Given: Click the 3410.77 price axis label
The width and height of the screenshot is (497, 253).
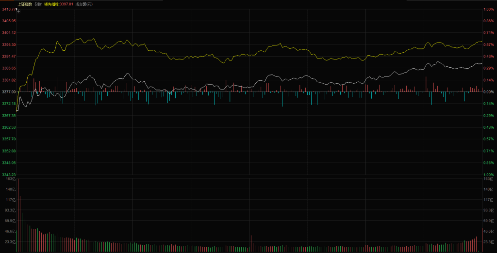Looking at the screenshot, I should (x=9, y=9).
